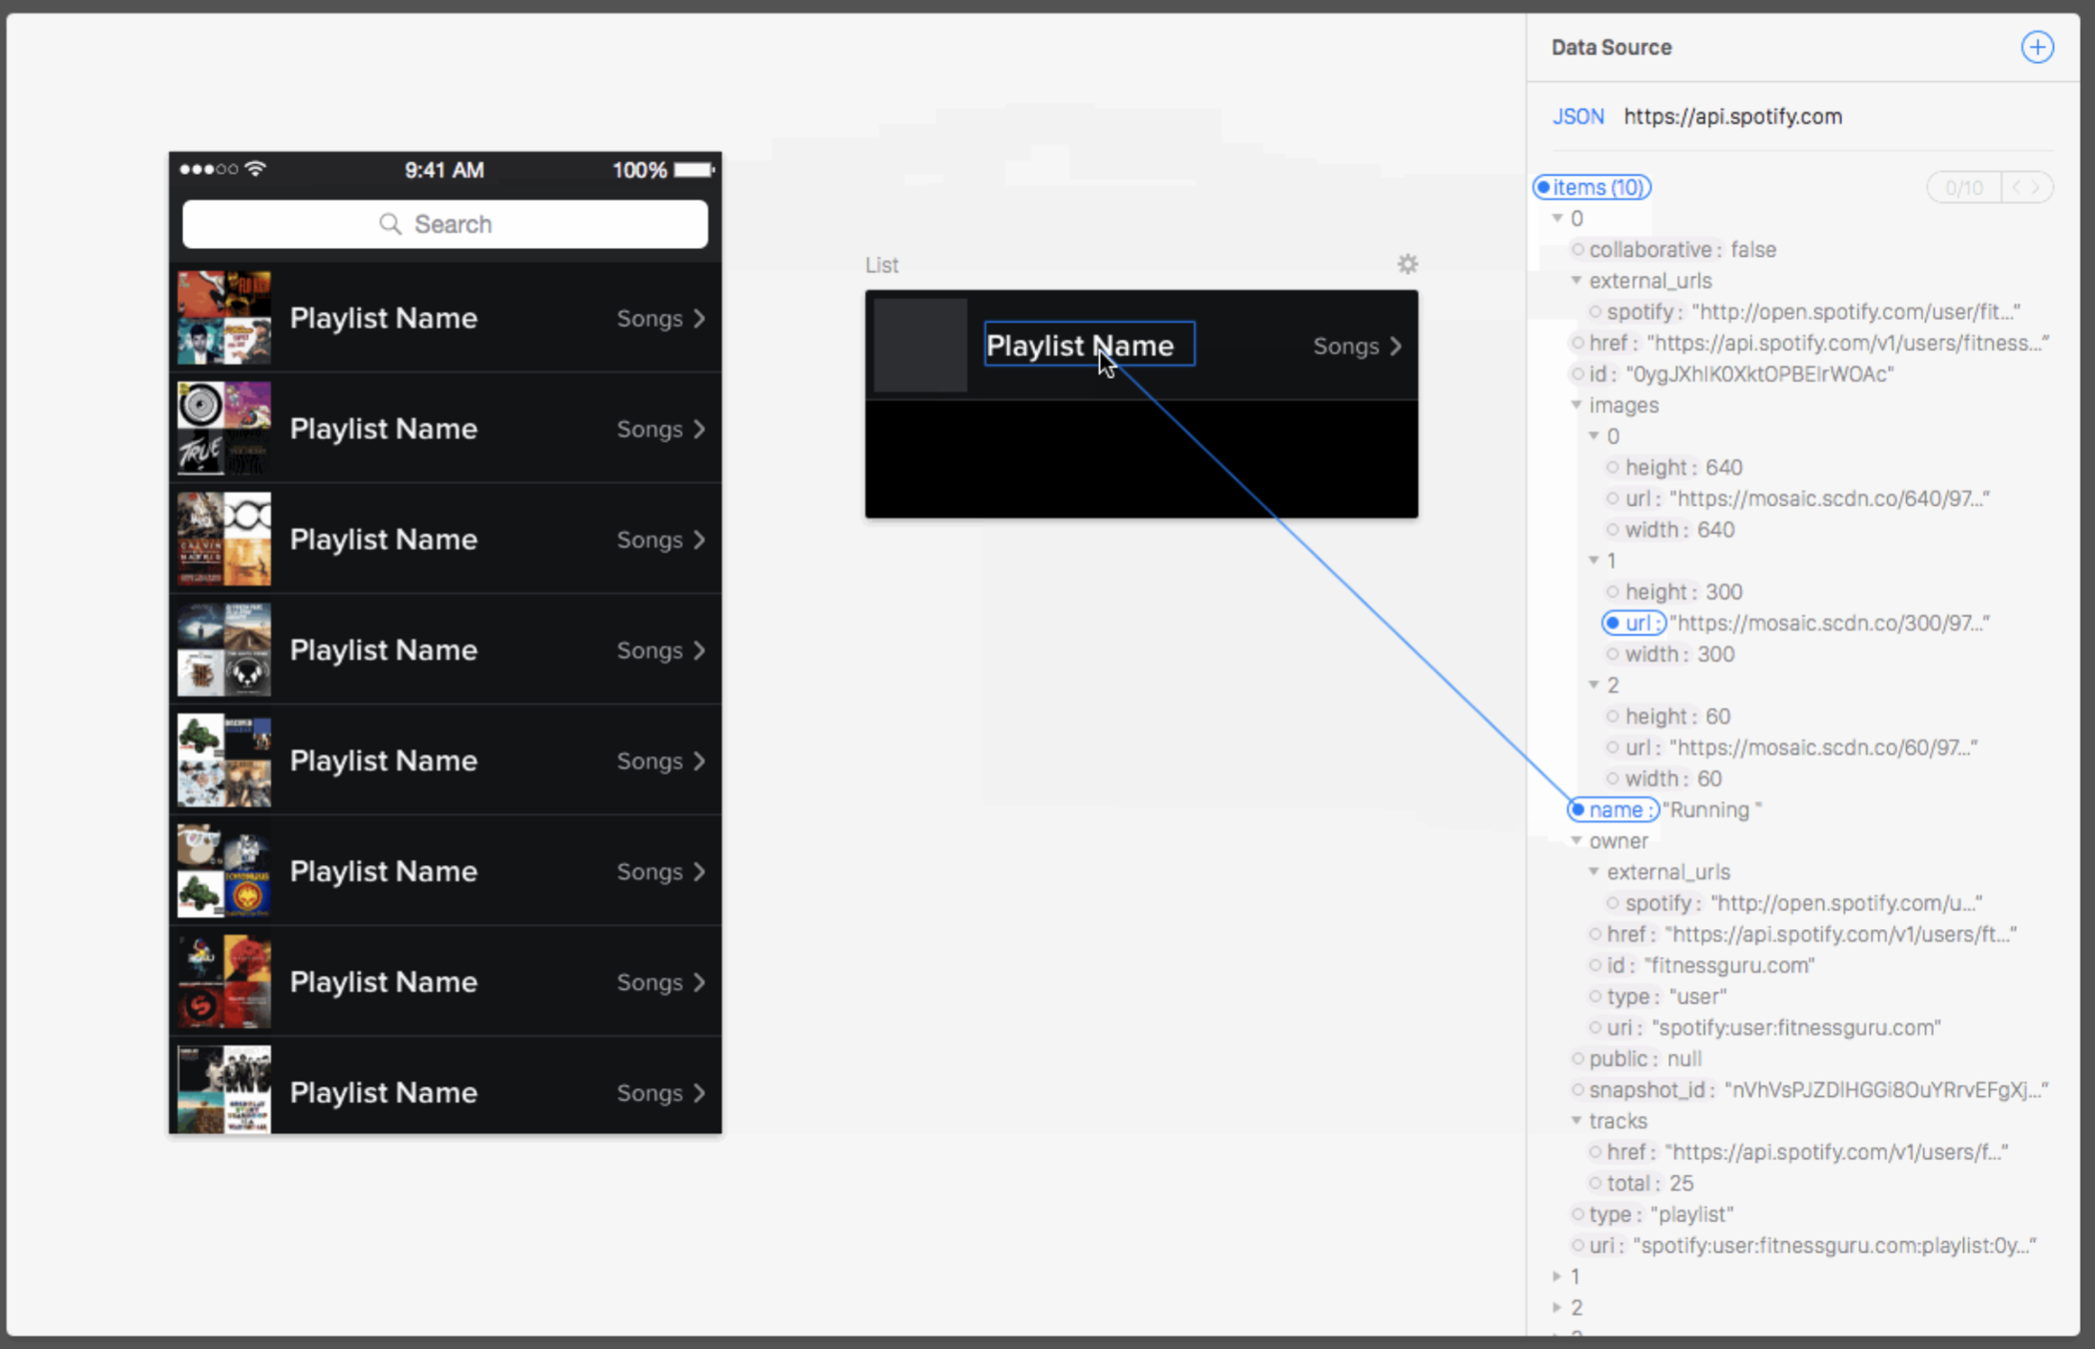Screen dimensions: 2095x1349
Task: Click the gray image placeholder in List row
Action: 920,346
